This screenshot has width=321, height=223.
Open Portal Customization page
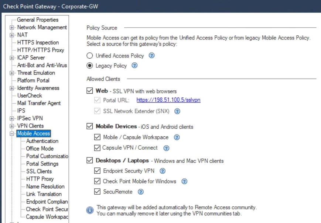point(47,156)
